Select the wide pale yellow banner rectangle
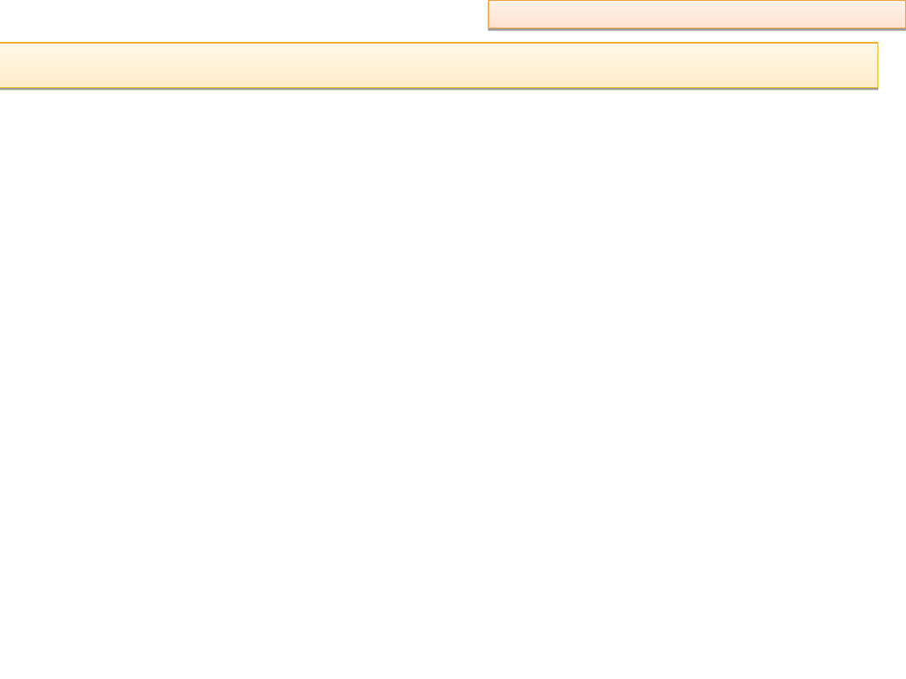This screenshot has height=679, width=906. (439, 65)
